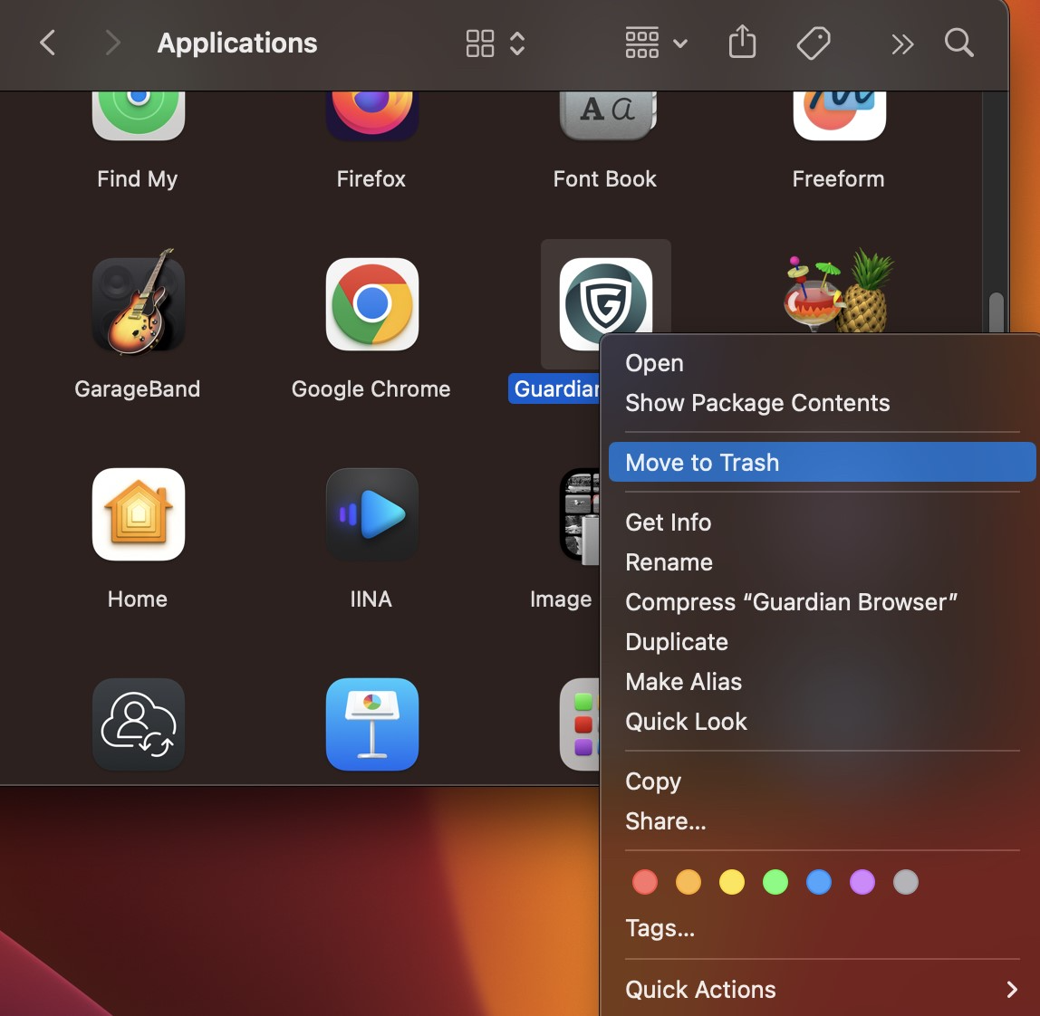Choose Open from the context menu

[x=822, y=363]
